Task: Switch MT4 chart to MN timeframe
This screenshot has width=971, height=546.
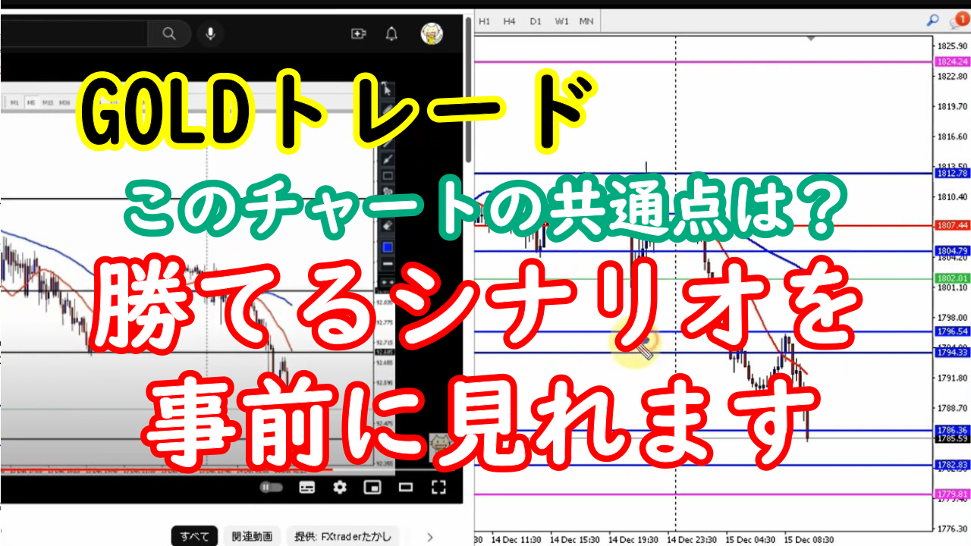Action: (x=586, y=21)
